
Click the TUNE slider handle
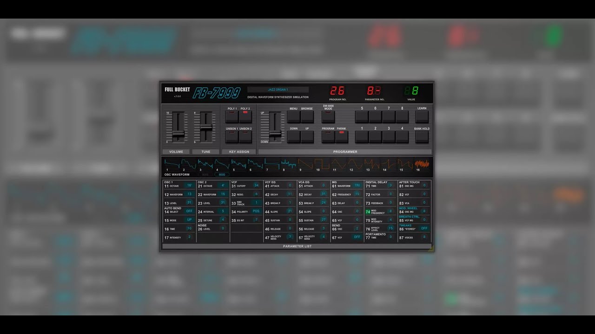tap(206, 127)
